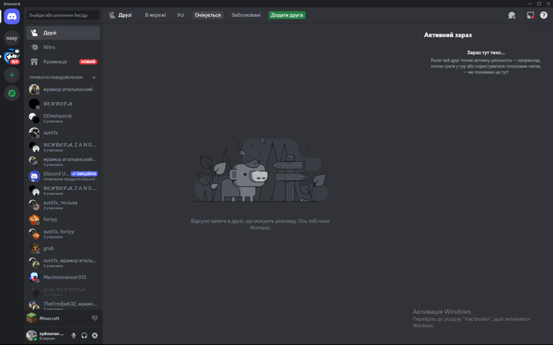Open the 𝓥𝓔𝓝𝓓𝓔𝓣𝓐 direct message

[x=63, y=104]
